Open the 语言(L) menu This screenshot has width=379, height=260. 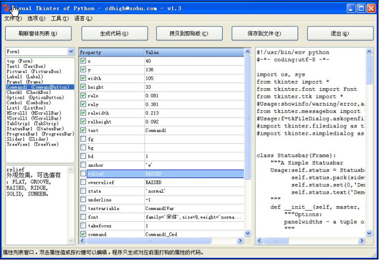point(83,19)
